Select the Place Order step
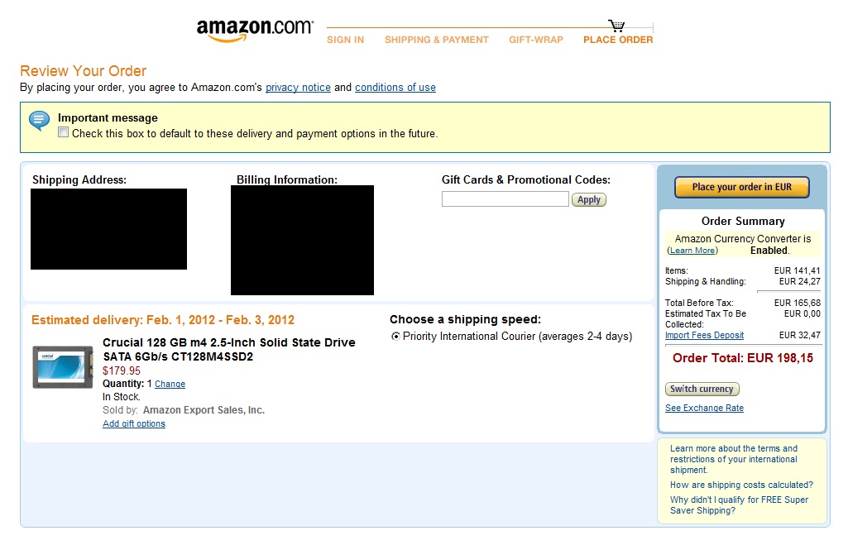The image size is (848, 545). [617, 40]
